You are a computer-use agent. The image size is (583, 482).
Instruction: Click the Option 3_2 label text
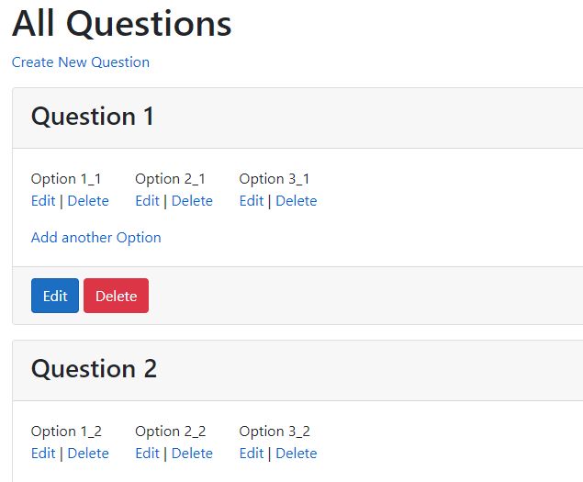[275, 432]
